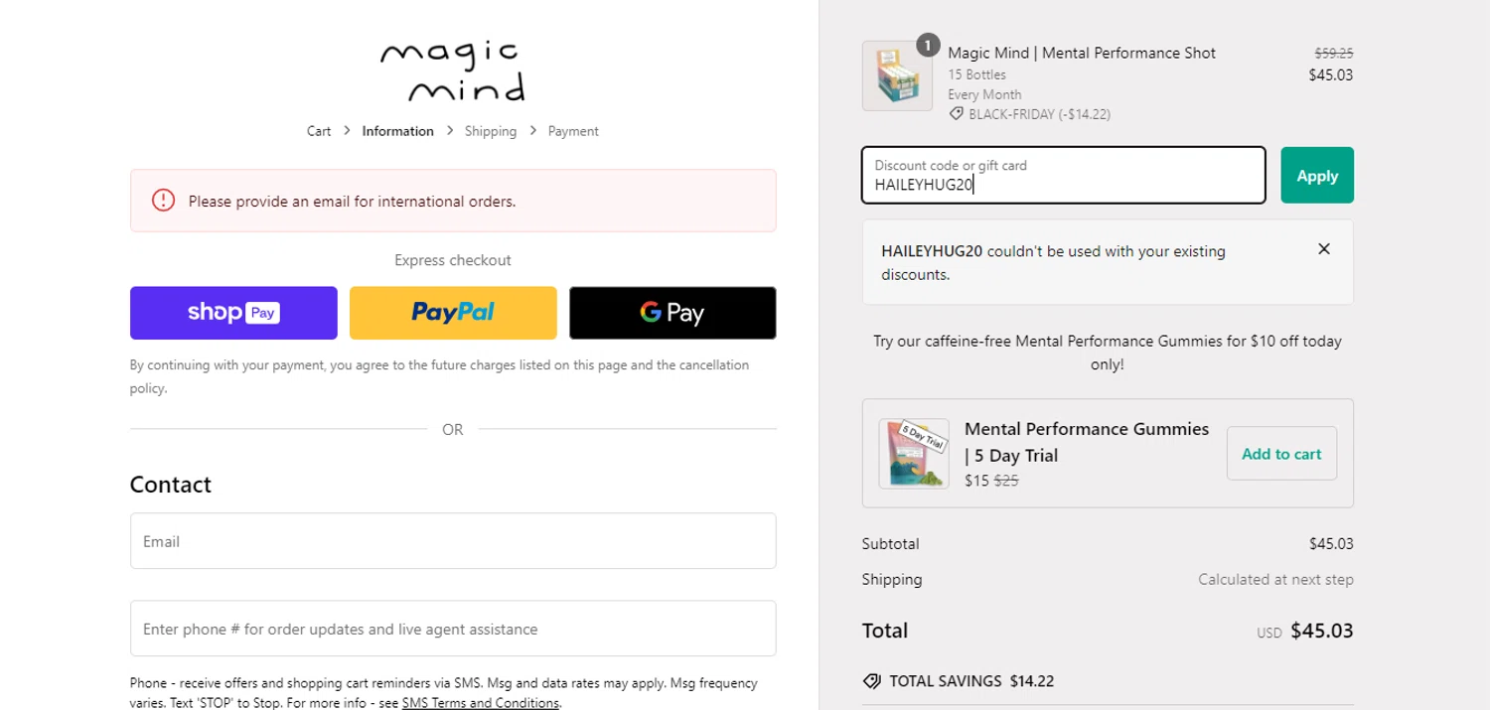Dismiss the HAILEYHUG20 discount error message
Viewport: 1490px width, 710px height.
1323,249
